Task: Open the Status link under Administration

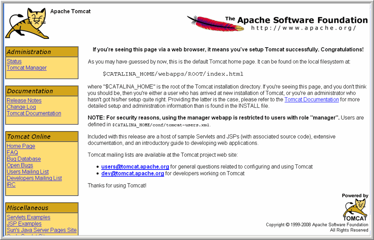Action: (14, 61)
